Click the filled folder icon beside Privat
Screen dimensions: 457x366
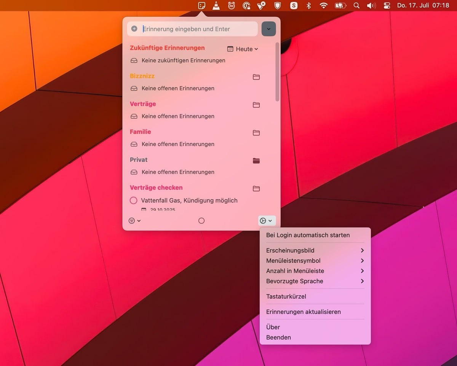coord(256,161)
